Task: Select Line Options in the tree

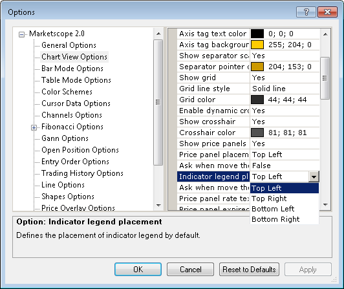Action: click(63, 185)
